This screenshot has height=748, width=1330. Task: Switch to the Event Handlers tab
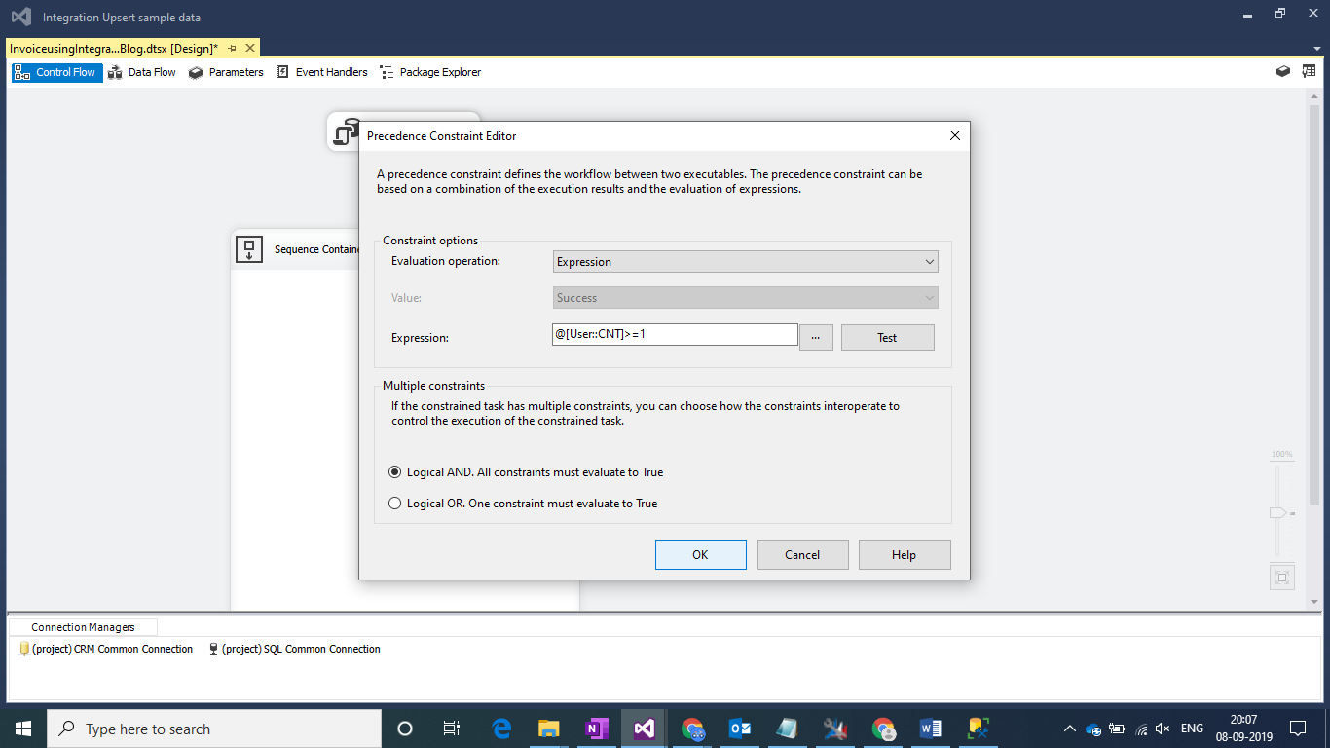pyautogui.click(x=322, y=72)
